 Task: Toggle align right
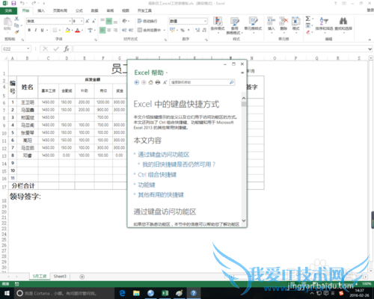[x=115, y=30]
